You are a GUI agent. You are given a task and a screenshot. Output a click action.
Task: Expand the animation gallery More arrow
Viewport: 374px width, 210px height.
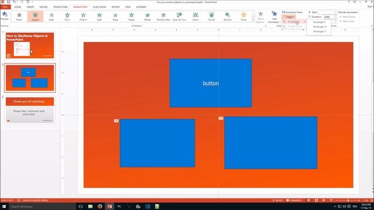253,20
